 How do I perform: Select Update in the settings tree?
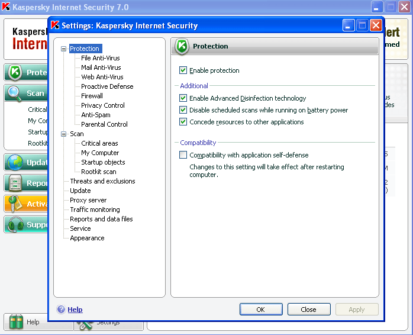tap(80, 191)
